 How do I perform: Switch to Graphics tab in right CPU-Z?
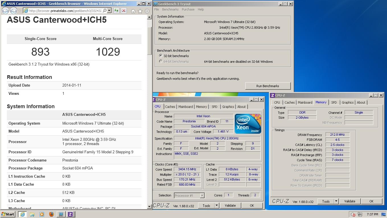[347, 102]
